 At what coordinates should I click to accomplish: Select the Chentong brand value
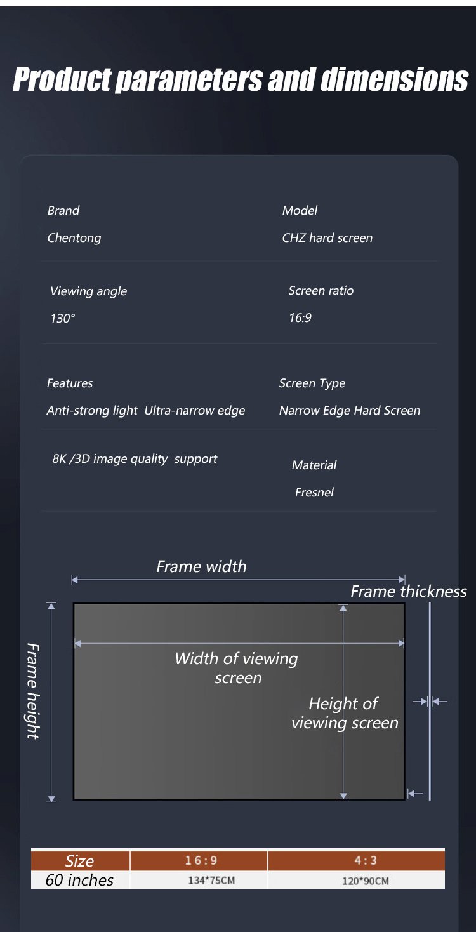tap(74, 238)
